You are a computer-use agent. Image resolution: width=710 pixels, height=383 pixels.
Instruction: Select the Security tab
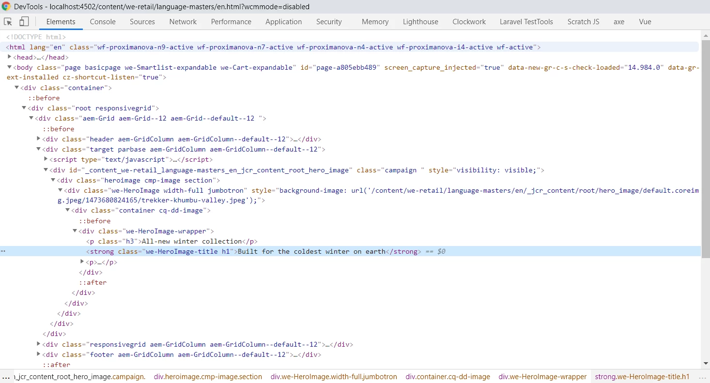[x=329, y=22]
